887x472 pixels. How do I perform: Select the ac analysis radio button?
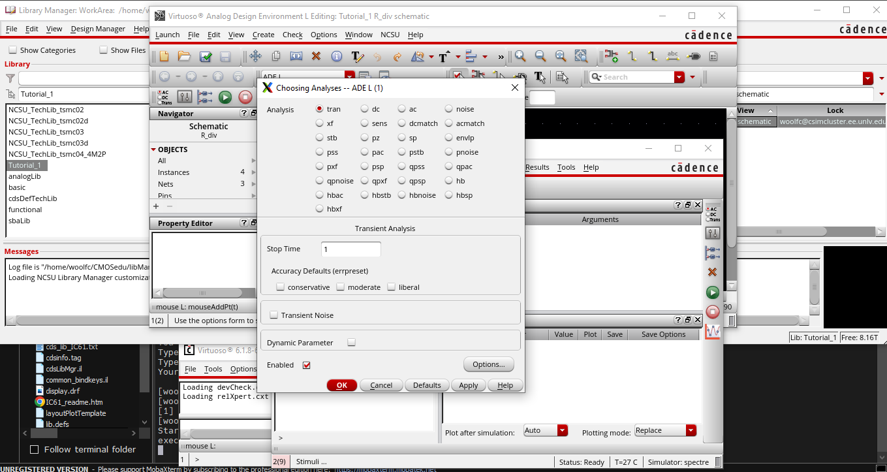coord(401,109)
